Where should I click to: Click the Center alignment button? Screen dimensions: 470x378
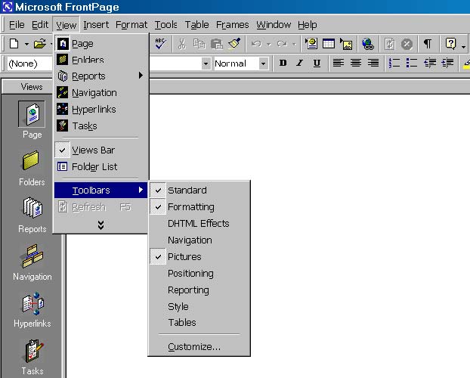[355, 64]
